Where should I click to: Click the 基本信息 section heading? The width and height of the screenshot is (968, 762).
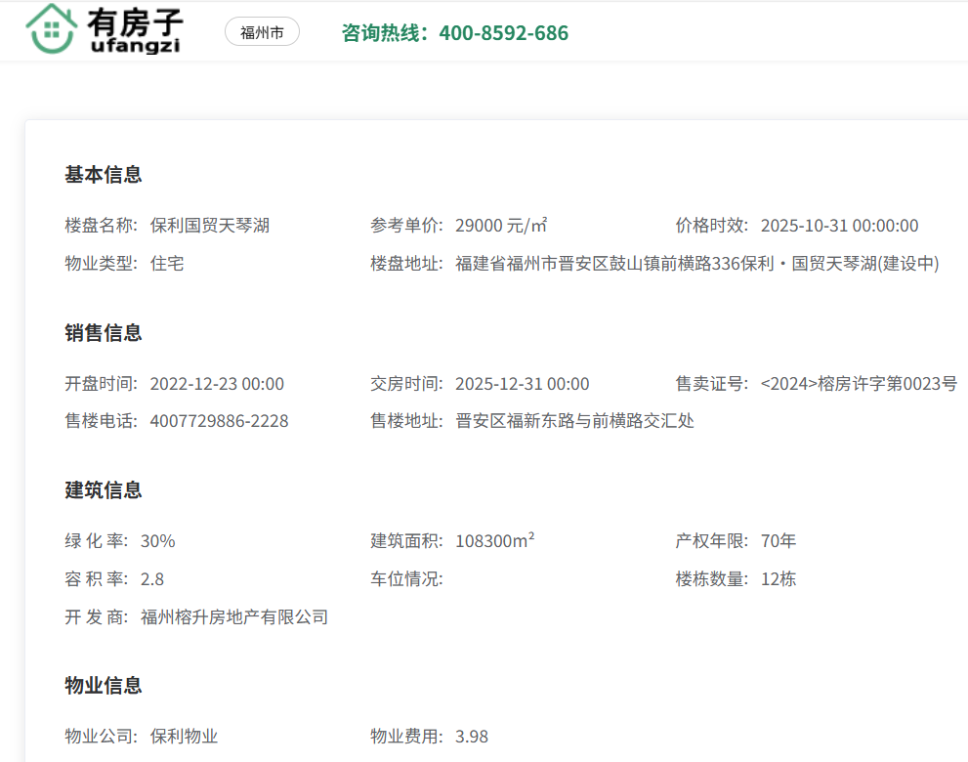click(x=104, y=175)
